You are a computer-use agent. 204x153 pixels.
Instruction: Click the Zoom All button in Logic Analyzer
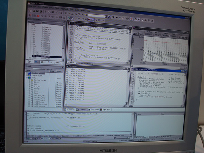pyautogui.click(x=186, y=38)
